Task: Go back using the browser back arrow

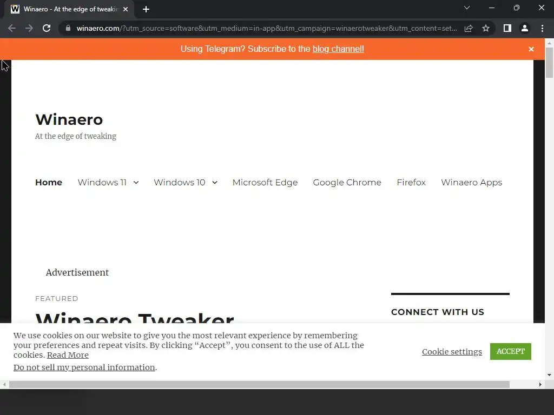Action: [x=12, y=28]
